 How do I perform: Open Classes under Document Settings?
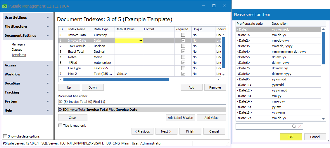[x=17, y=50]
